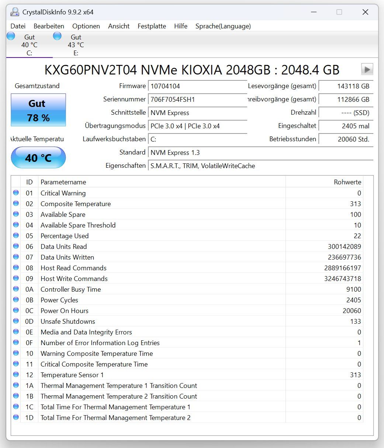
Task: Click status orb for Percentage Used row
Action: 16,235
